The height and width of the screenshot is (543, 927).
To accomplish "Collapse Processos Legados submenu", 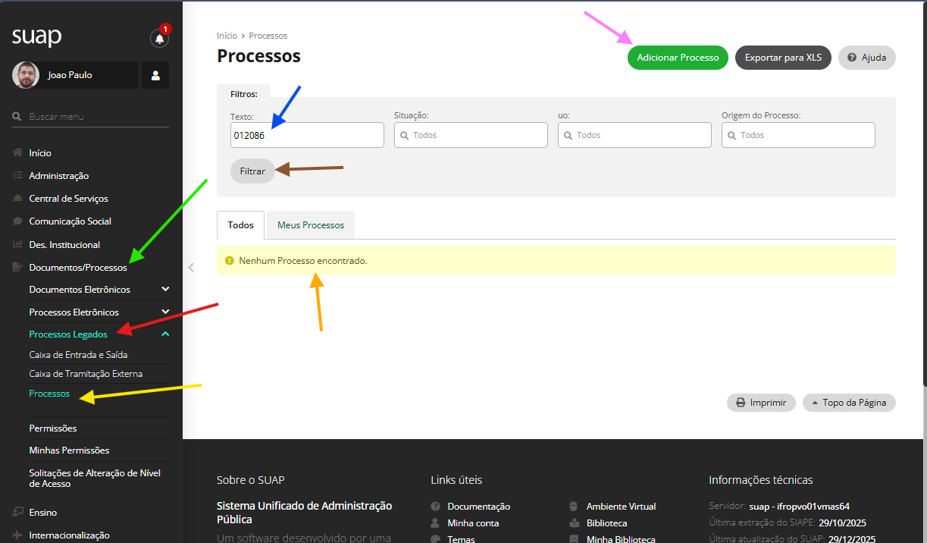I will (x=165, y=334).
